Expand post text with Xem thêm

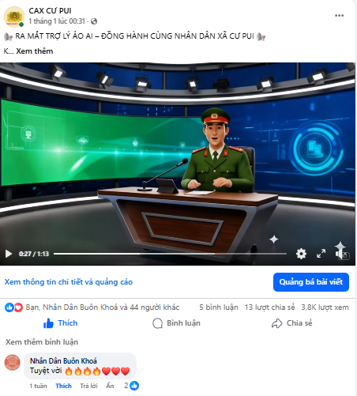pos(35,51)
